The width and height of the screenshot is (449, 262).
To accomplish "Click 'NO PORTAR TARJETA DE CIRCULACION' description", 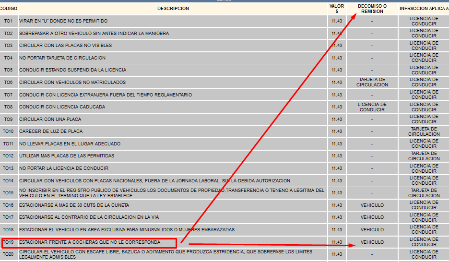I will point(62,58).
